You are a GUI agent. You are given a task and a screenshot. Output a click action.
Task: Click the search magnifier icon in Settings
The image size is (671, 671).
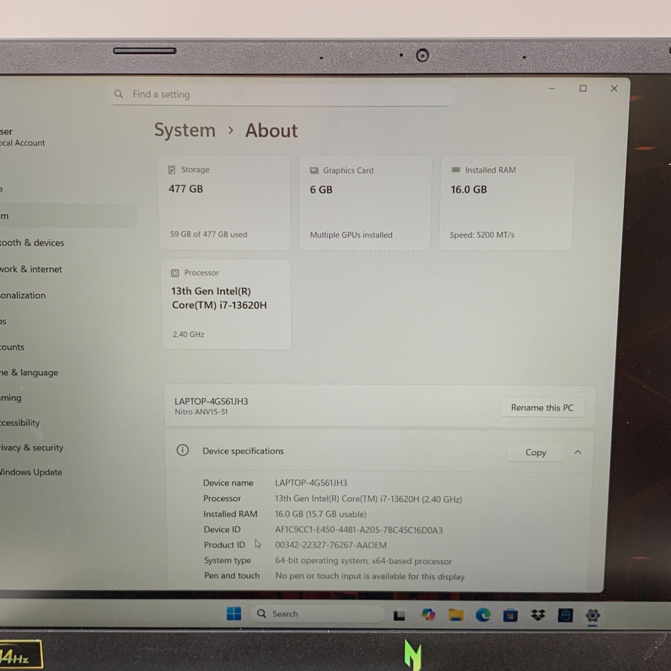click(119, 94)
